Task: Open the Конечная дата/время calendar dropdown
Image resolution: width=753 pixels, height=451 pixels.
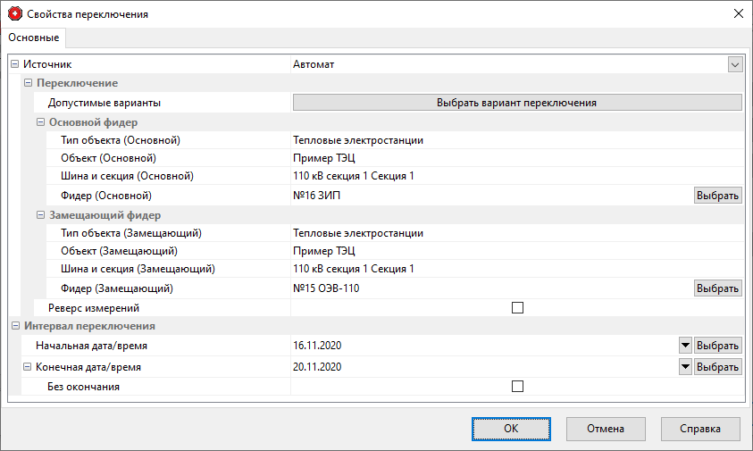Action: [685, 367]
